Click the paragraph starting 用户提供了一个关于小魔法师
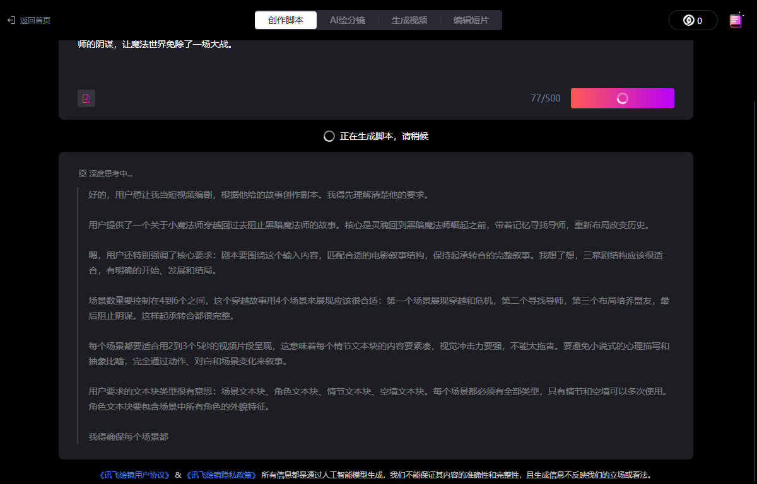Image resolution: width=757 pixels, height=484 pixels. tap(369, 225)
